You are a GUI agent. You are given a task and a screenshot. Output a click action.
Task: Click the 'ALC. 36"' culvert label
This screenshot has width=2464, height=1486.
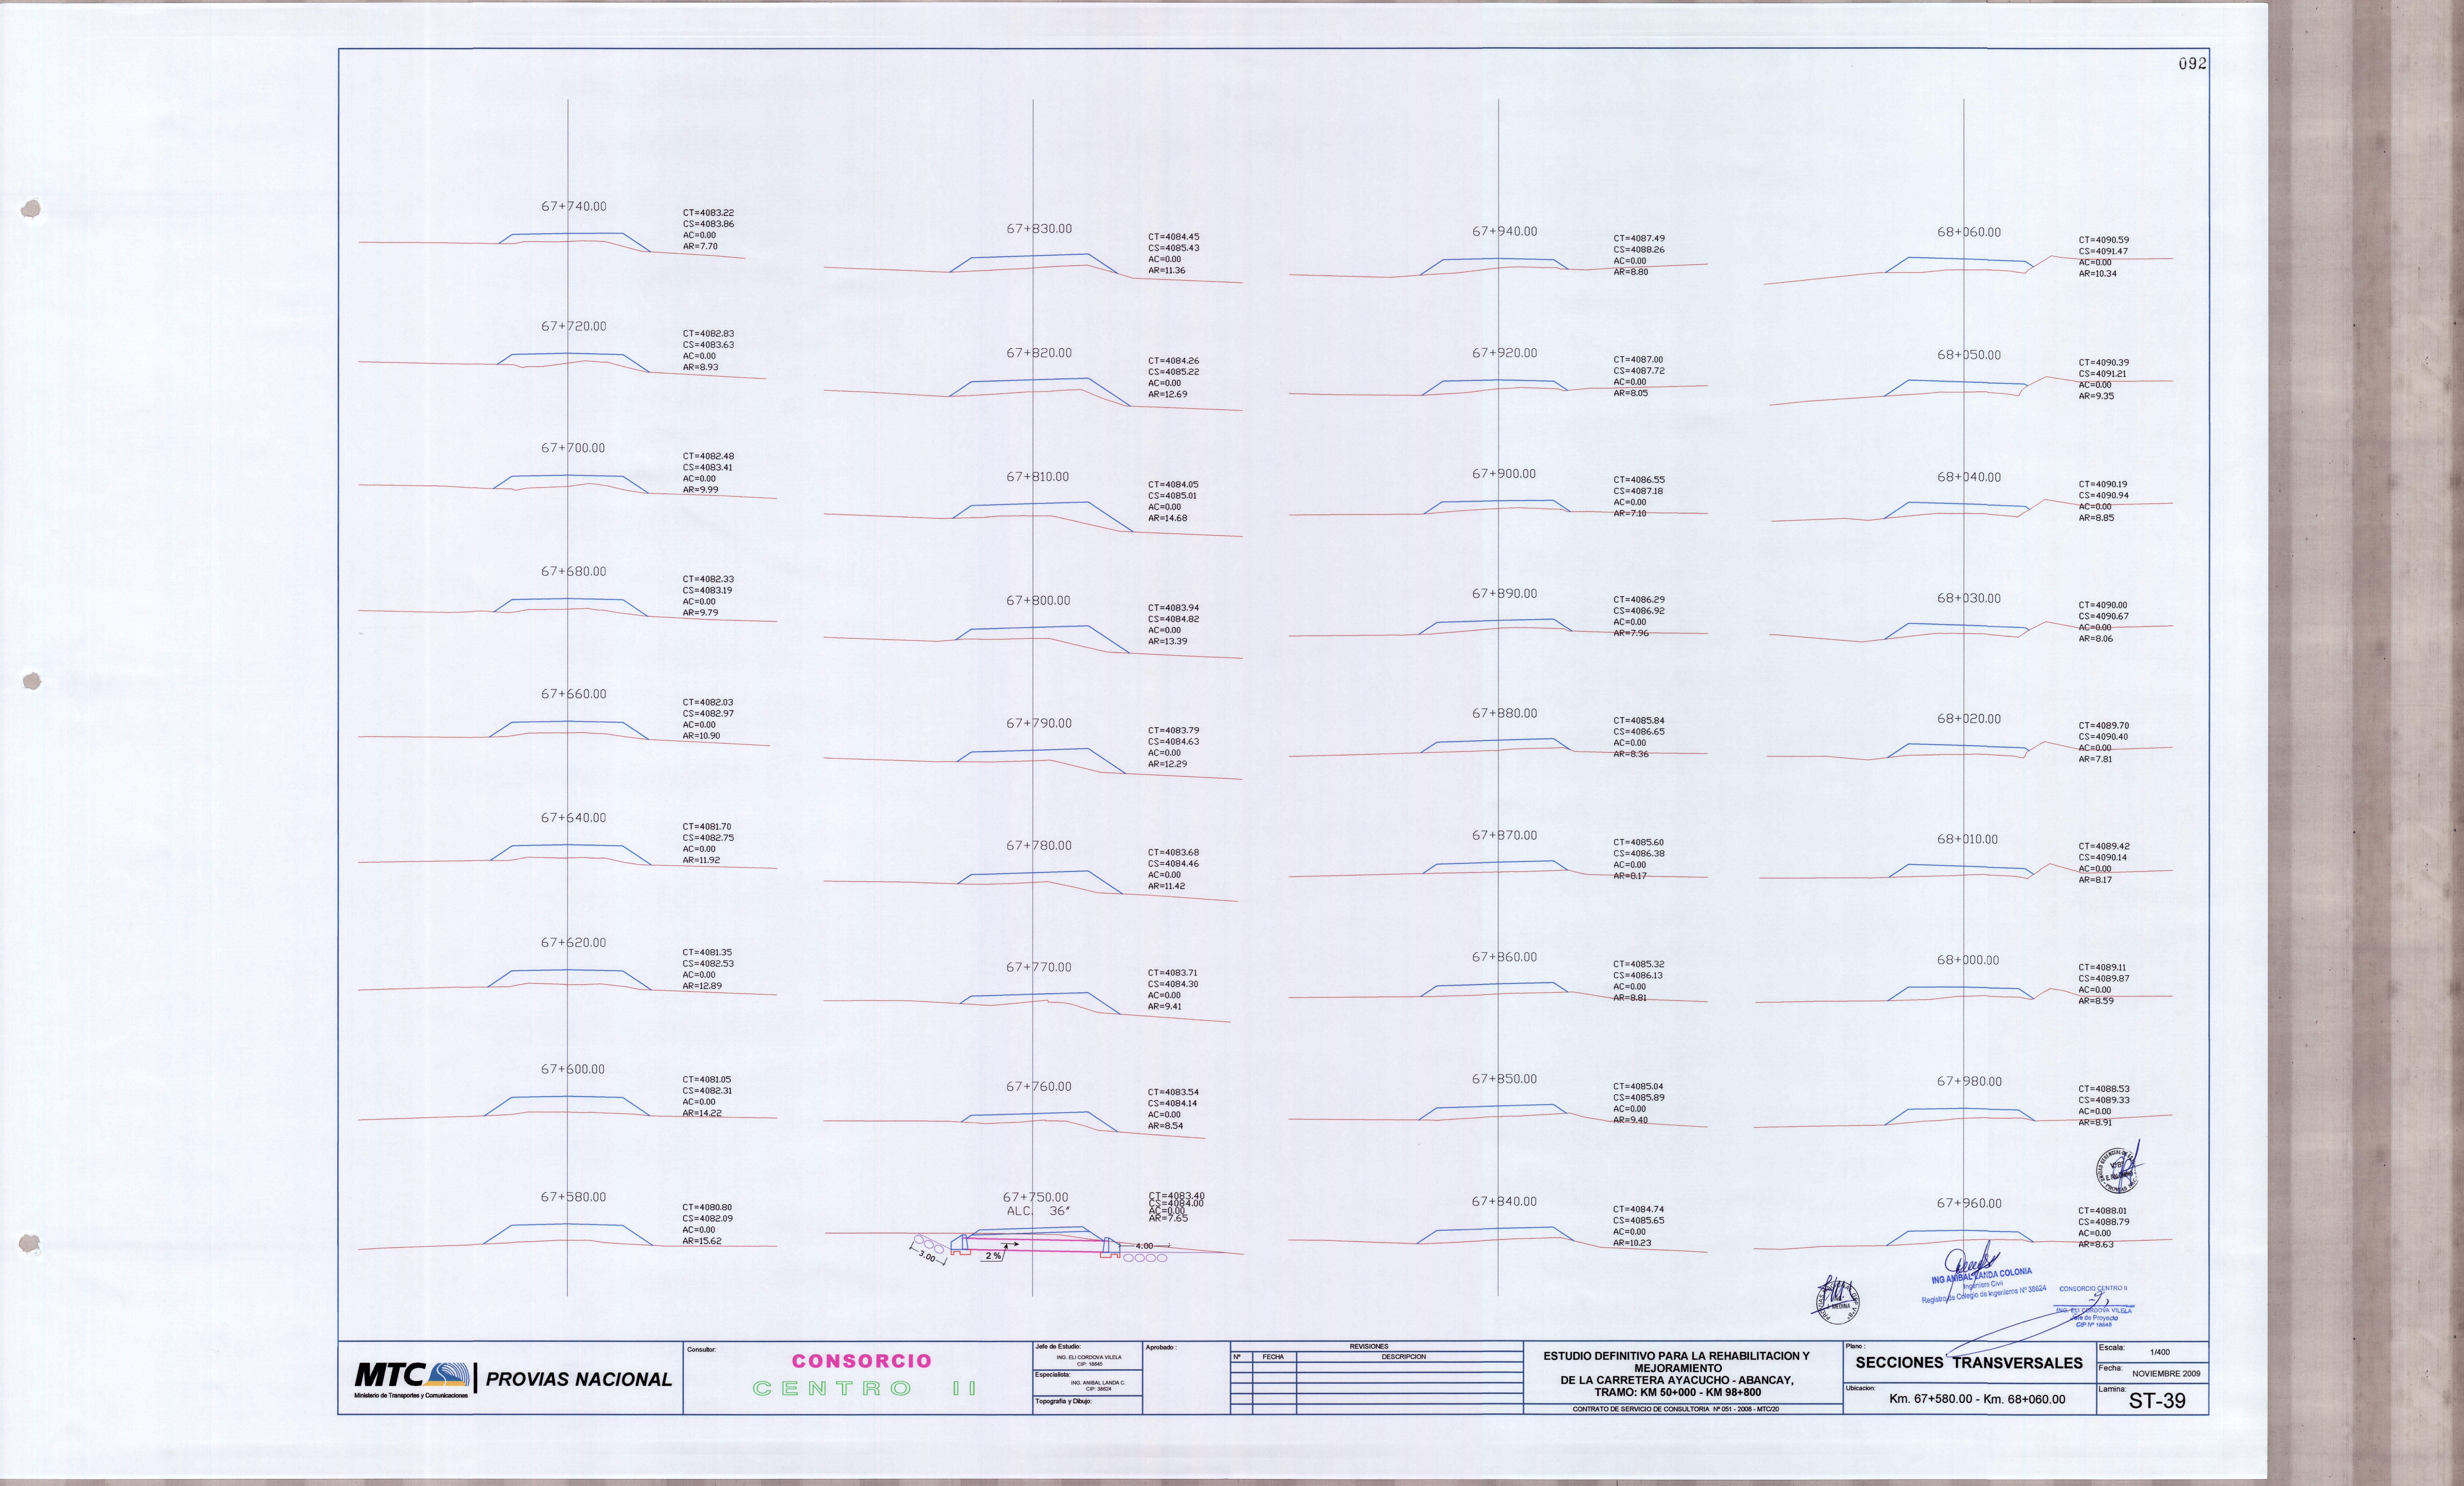pyautogui.click(x=1038, y=1211)
